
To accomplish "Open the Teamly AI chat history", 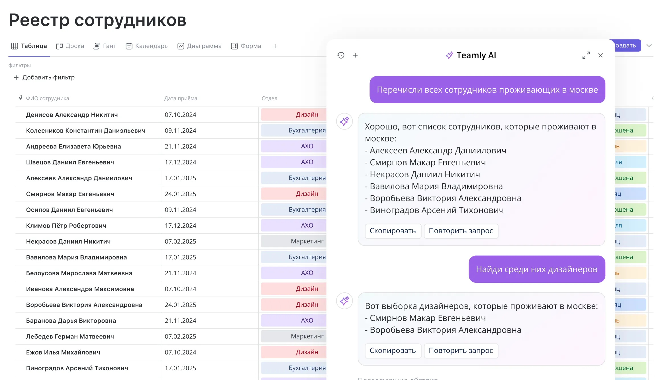I will pos(341,55).
